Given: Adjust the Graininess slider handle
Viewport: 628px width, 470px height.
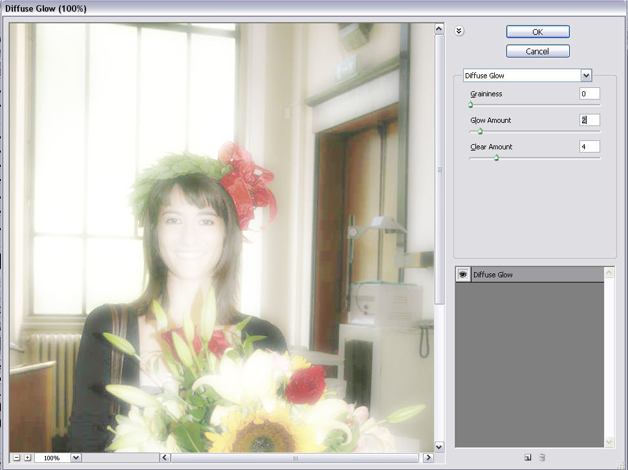Looking at the screenshot, I should 471,105.
